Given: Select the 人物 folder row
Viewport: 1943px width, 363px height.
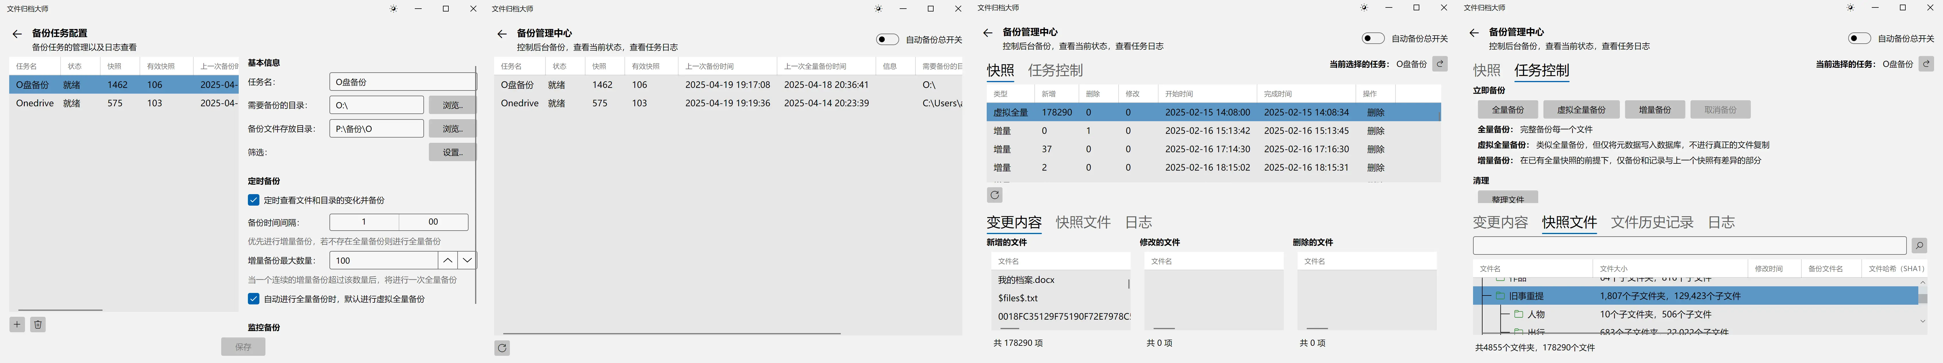Looking at the screenshot, I should (x=1696, y=314).
